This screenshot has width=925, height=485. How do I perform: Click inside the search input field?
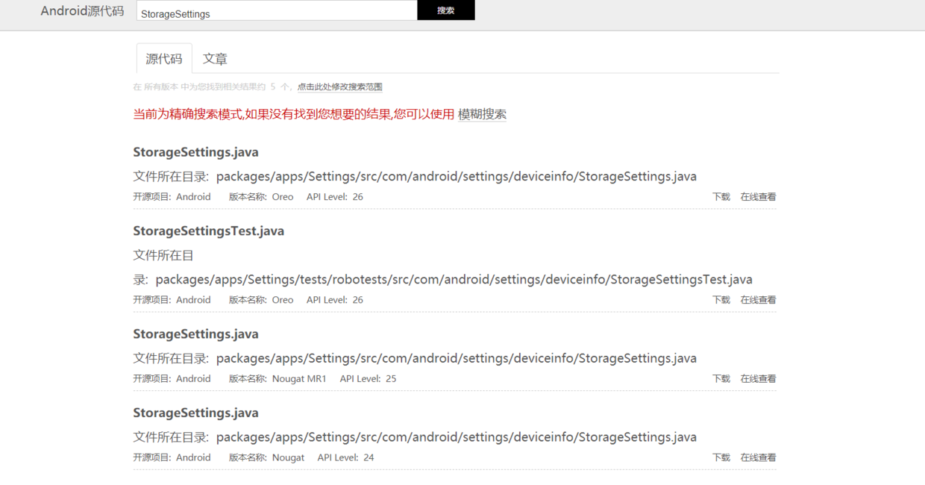[x=275, y=10]
